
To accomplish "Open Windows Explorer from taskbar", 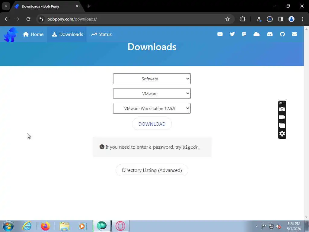I will click(x=64, y=226).
